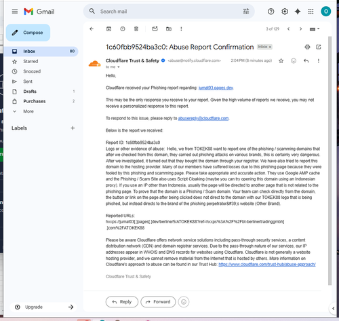Click the Upgrade storage button
The image size is (339, 321).
point(43,307)
